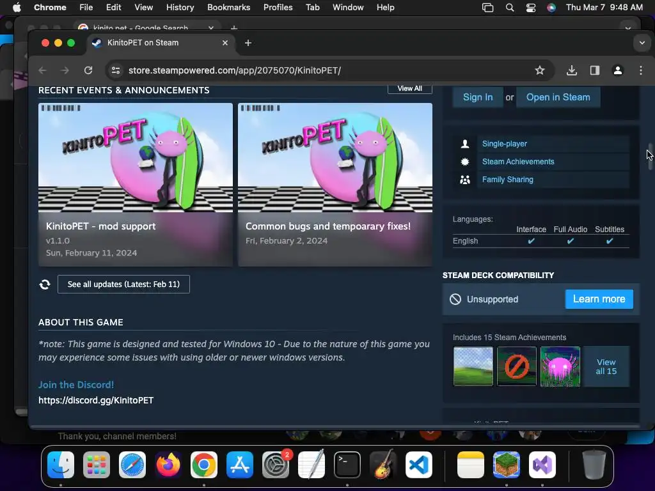Viewport: 655px width, 491px height.
Task: Click the Discord invite link
Action: [x=96, y=400]
